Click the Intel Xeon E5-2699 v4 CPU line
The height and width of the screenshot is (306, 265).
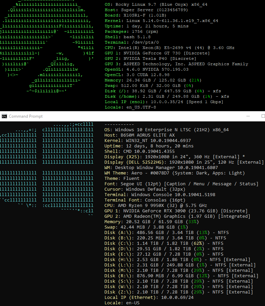pyautogui.click(x=169, y=48)
